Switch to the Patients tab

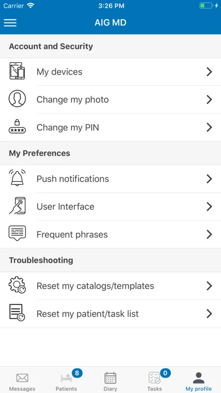67,381
